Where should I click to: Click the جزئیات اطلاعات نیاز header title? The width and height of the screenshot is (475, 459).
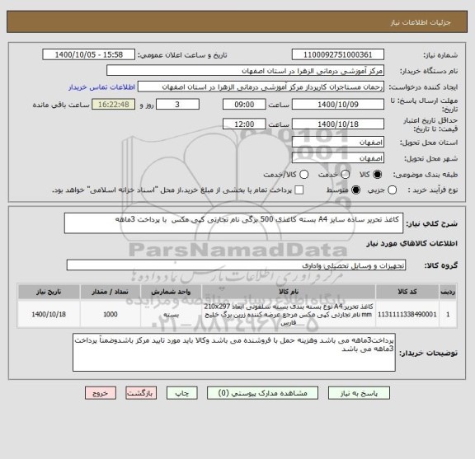[x=421, y=22]
